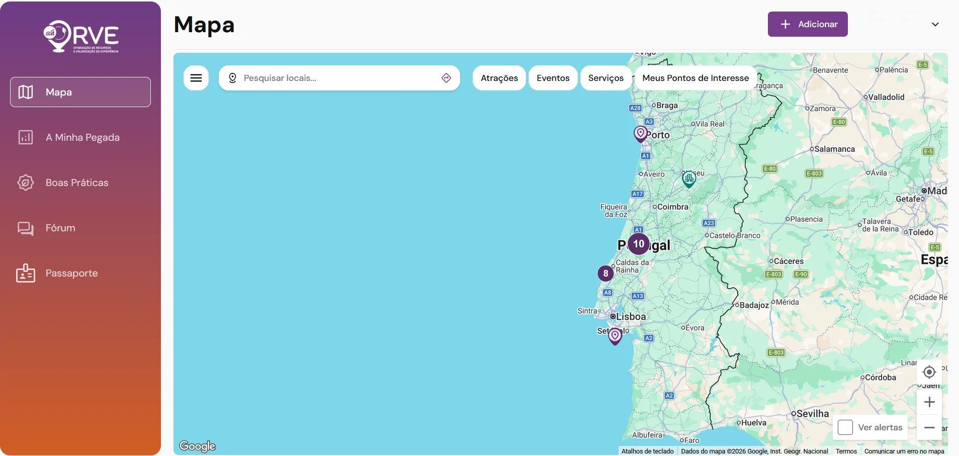Click the Faro city label

coord(692,440)
